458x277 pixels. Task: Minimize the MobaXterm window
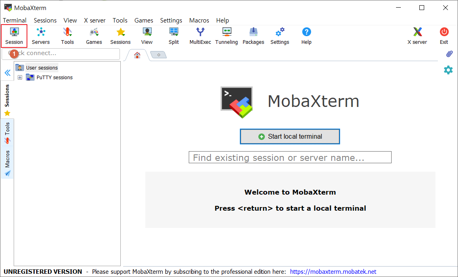coord(398,8)
